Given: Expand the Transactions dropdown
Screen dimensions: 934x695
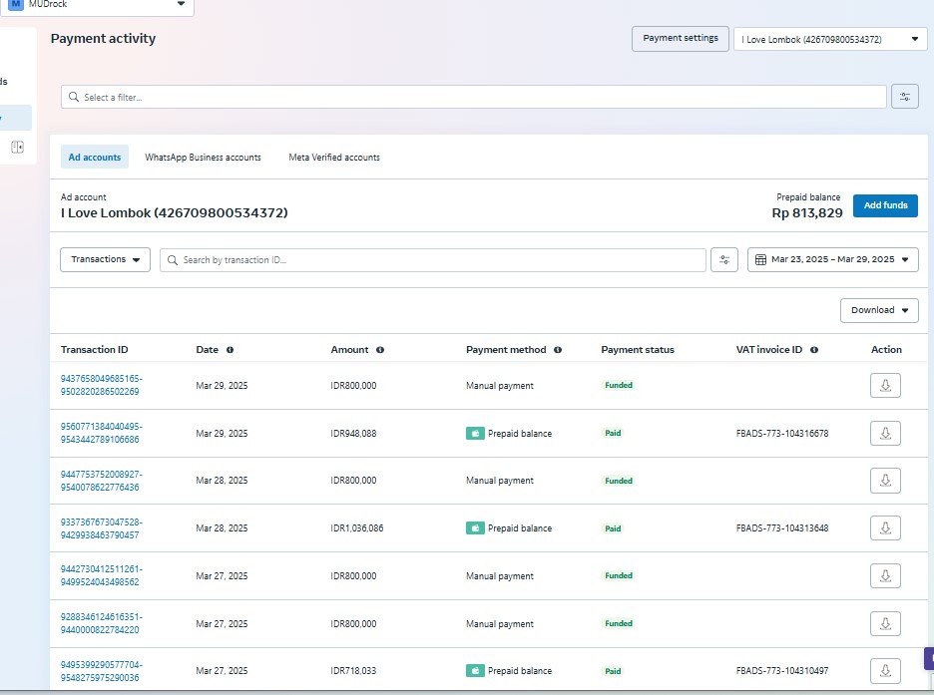Looking at the screenshot, I should (x=105, y=259).
